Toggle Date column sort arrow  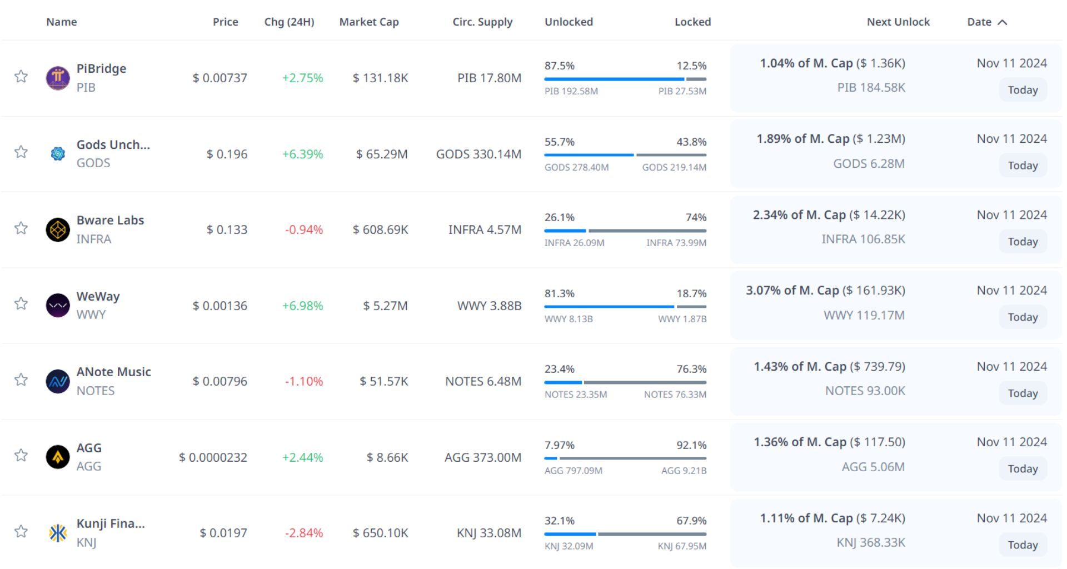[x=1003, y=22]
